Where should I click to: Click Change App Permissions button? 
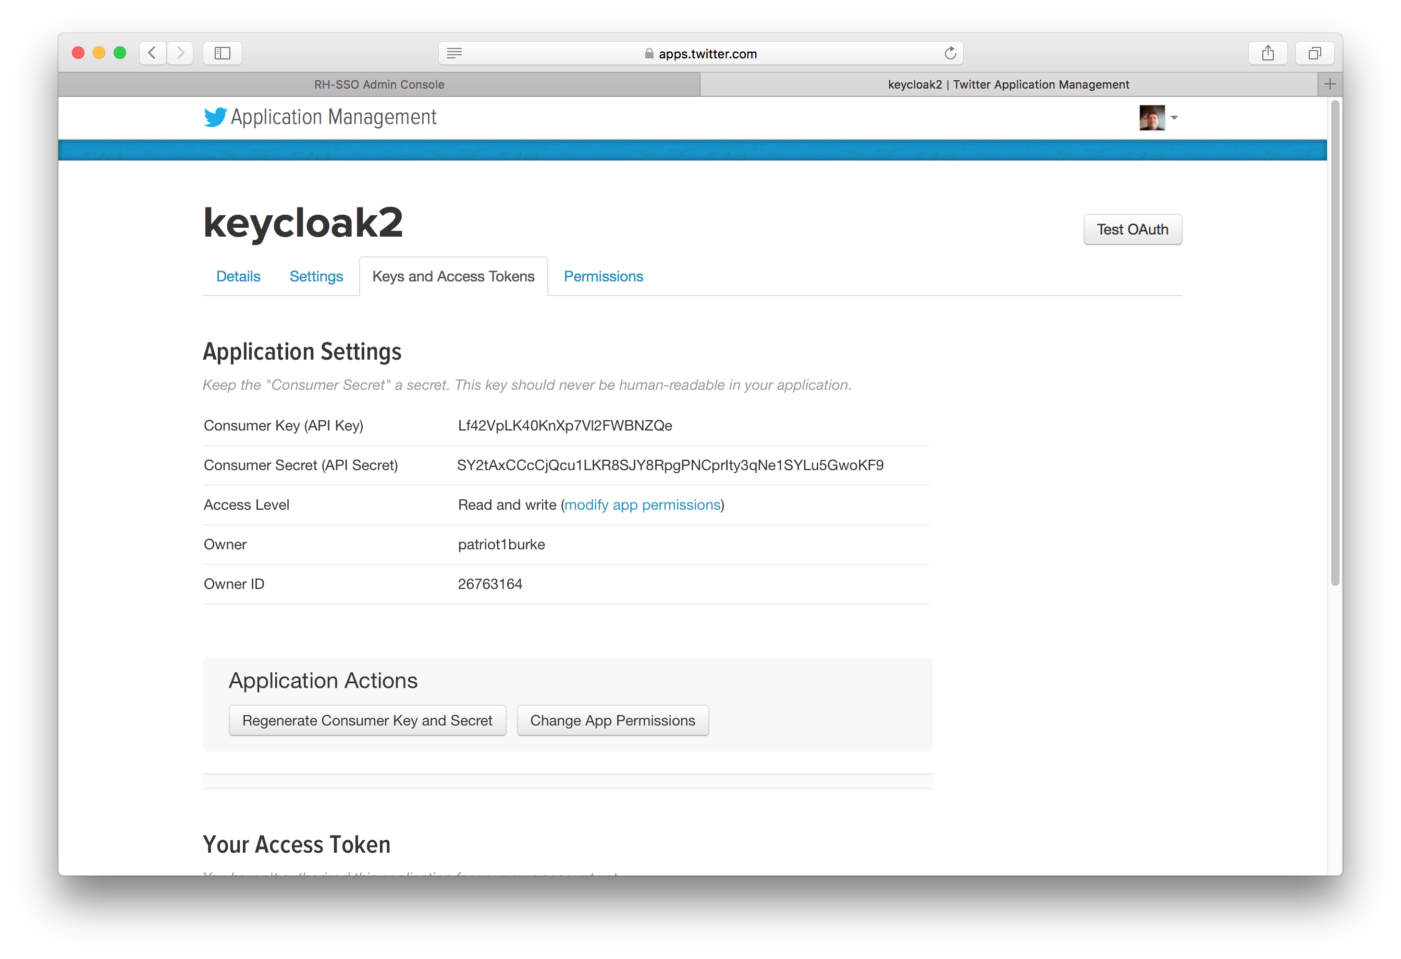612,720
